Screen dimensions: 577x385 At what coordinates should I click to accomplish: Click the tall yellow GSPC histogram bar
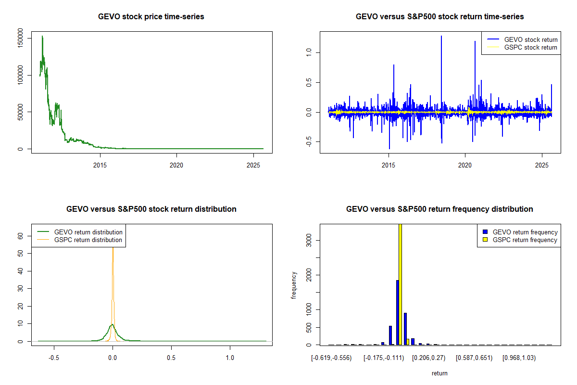pos(400,284)
